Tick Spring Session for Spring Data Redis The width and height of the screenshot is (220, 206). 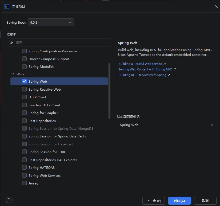[x=25, y=136]
